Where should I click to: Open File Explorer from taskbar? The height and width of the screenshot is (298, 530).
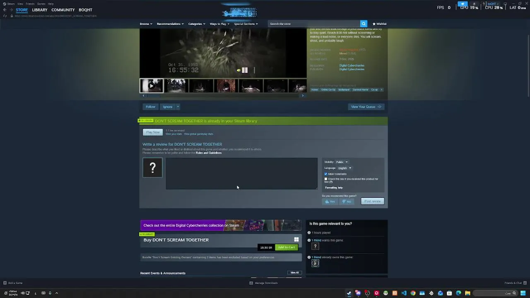point(467,293)
